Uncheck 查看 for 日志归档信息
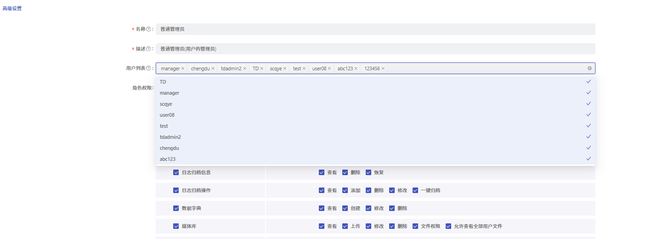This screenshot has height=239, width=657. tap(322, 172)
